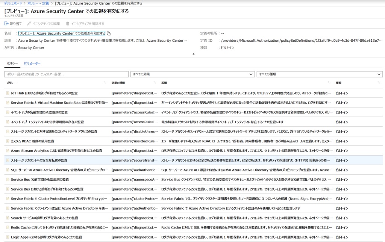Select the 定義 ID path text

[x=302, y=41]
